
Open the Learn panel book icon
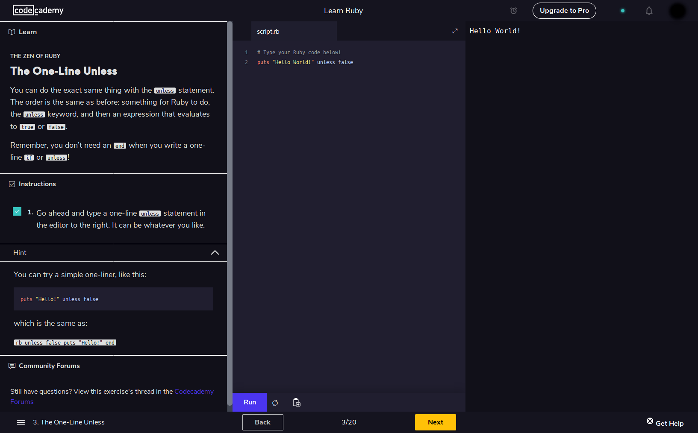click(11, 32)
